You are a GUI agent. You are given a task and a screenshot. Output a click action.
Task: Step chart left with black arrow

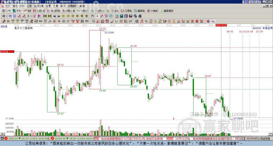(54, 16)
